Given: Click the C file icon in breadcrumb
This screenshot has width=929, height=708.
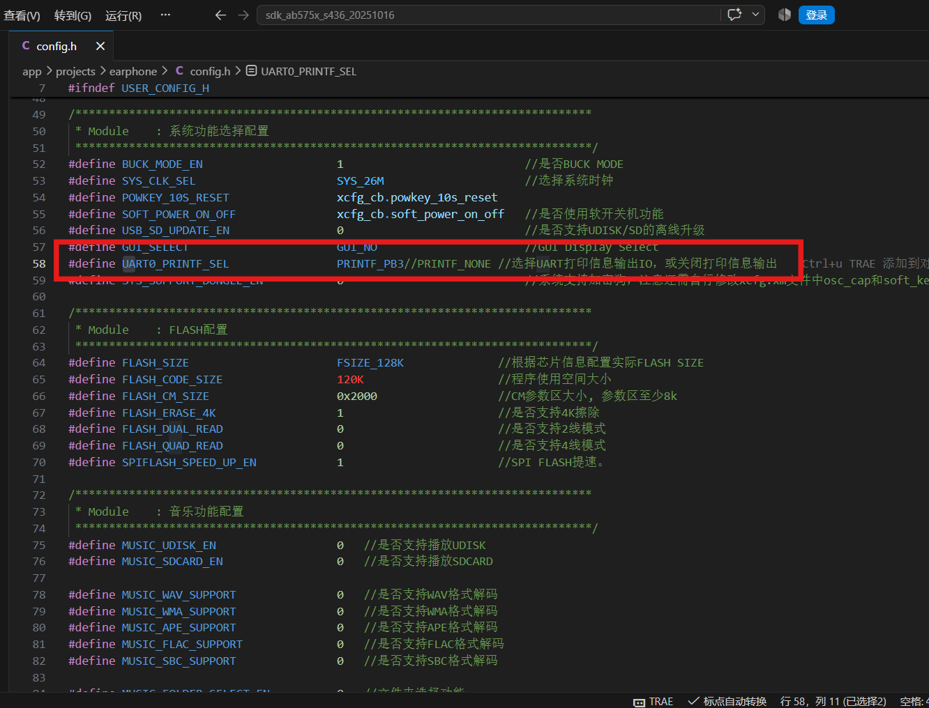Looking at the screenshot, I should 179,70.
